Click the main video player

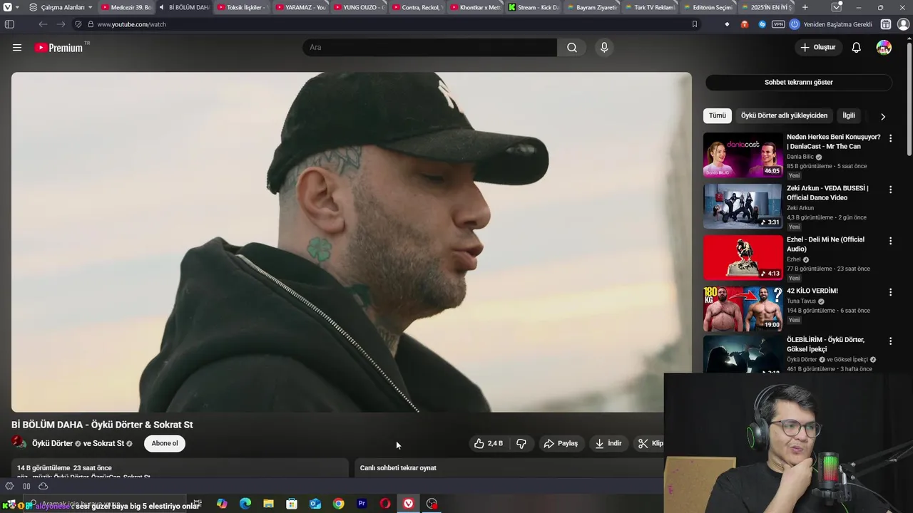352,242
